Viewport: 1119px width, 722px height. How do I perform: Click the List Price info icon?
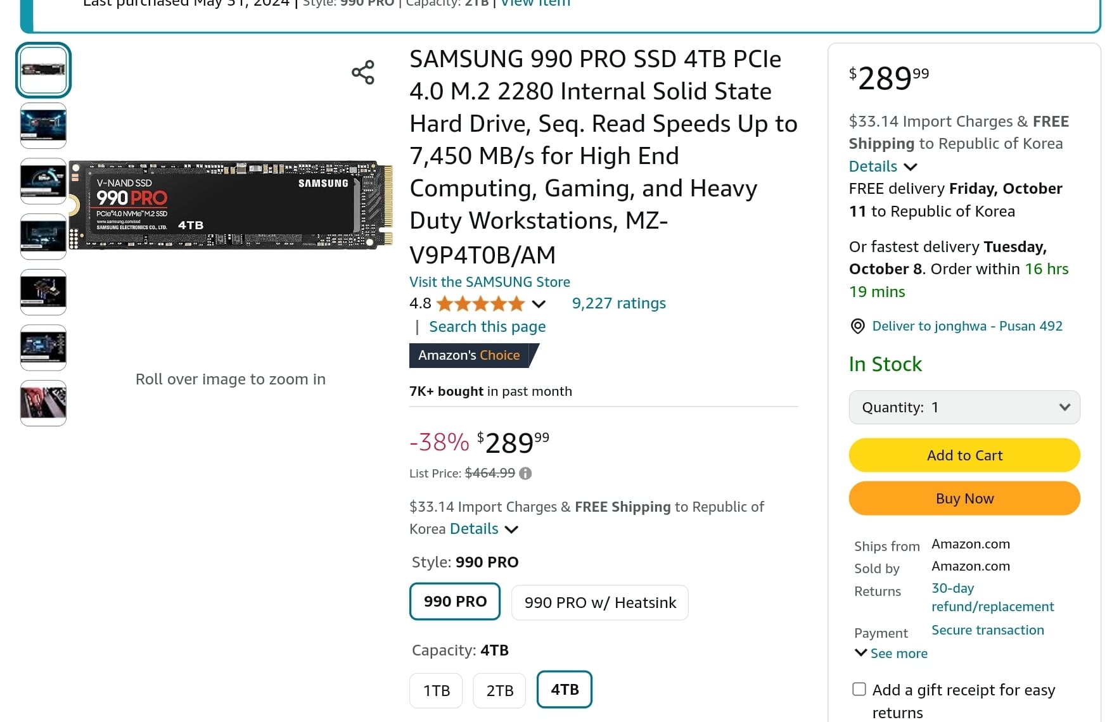pyautogui.click(x=525, y=473)
